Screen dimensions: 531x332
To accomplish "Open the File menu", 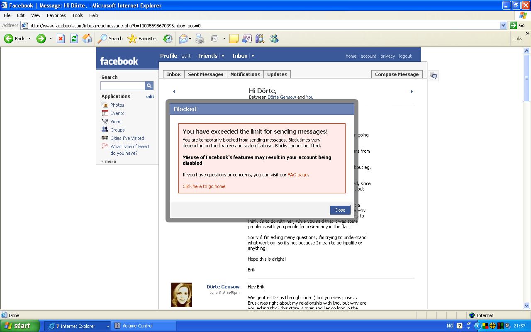I will 7,15.
